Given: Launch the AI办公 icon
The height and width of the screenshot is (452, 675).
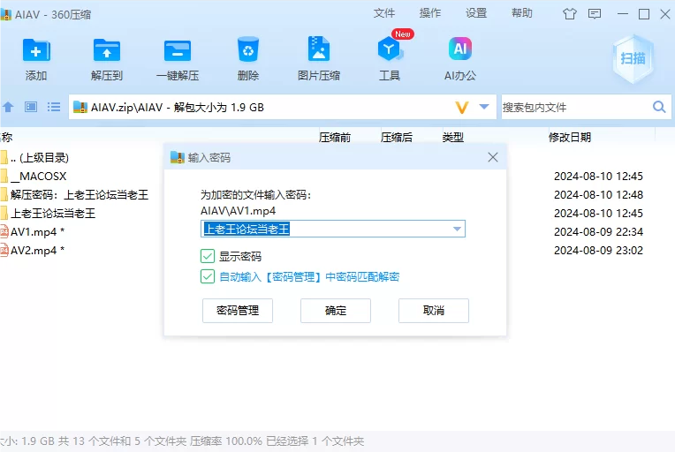Looking at the screenshot, I should coord(460,51).
